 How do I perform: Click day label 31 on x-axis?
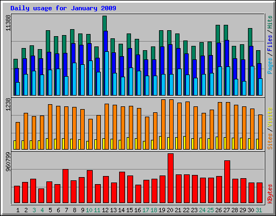coord(259,210)
